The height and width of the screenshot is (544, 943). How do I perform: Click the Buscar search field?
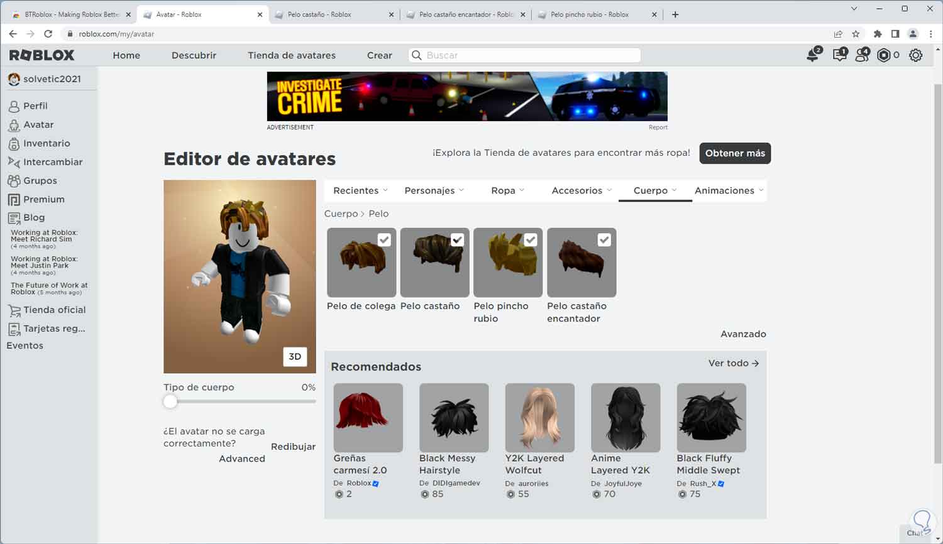click(524, 55)
